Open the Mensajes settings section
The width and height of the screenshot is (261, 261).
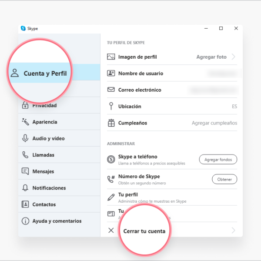[59, 171]
